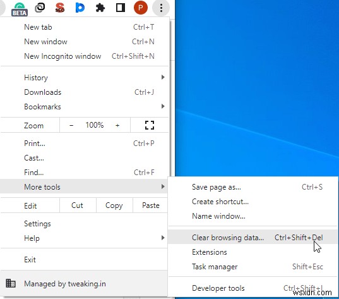
Task: Select Find... menu entry
Action: tap(85, 173)
